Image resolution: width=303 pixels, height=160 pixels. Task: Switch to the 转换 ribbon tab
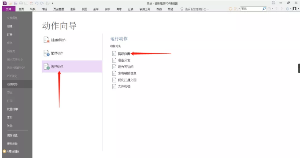[33, 9]
